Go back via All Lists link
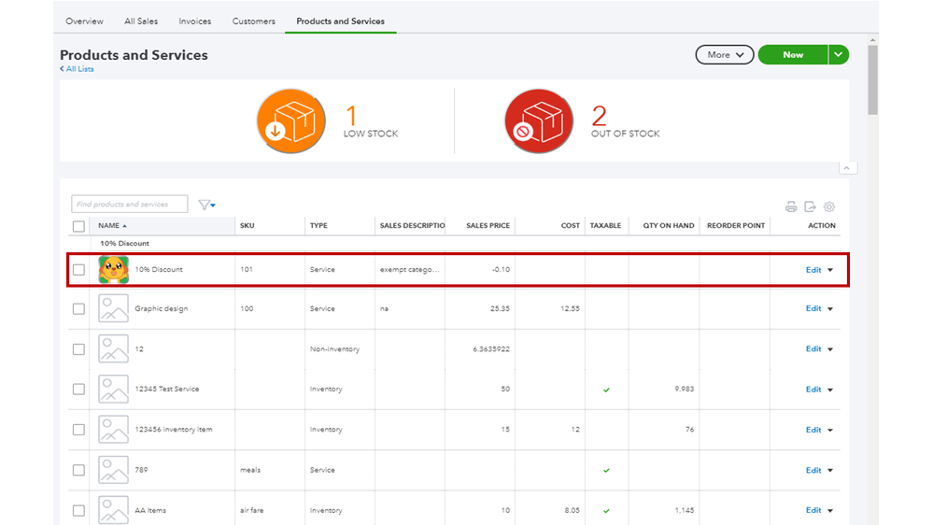 [78, 69]
